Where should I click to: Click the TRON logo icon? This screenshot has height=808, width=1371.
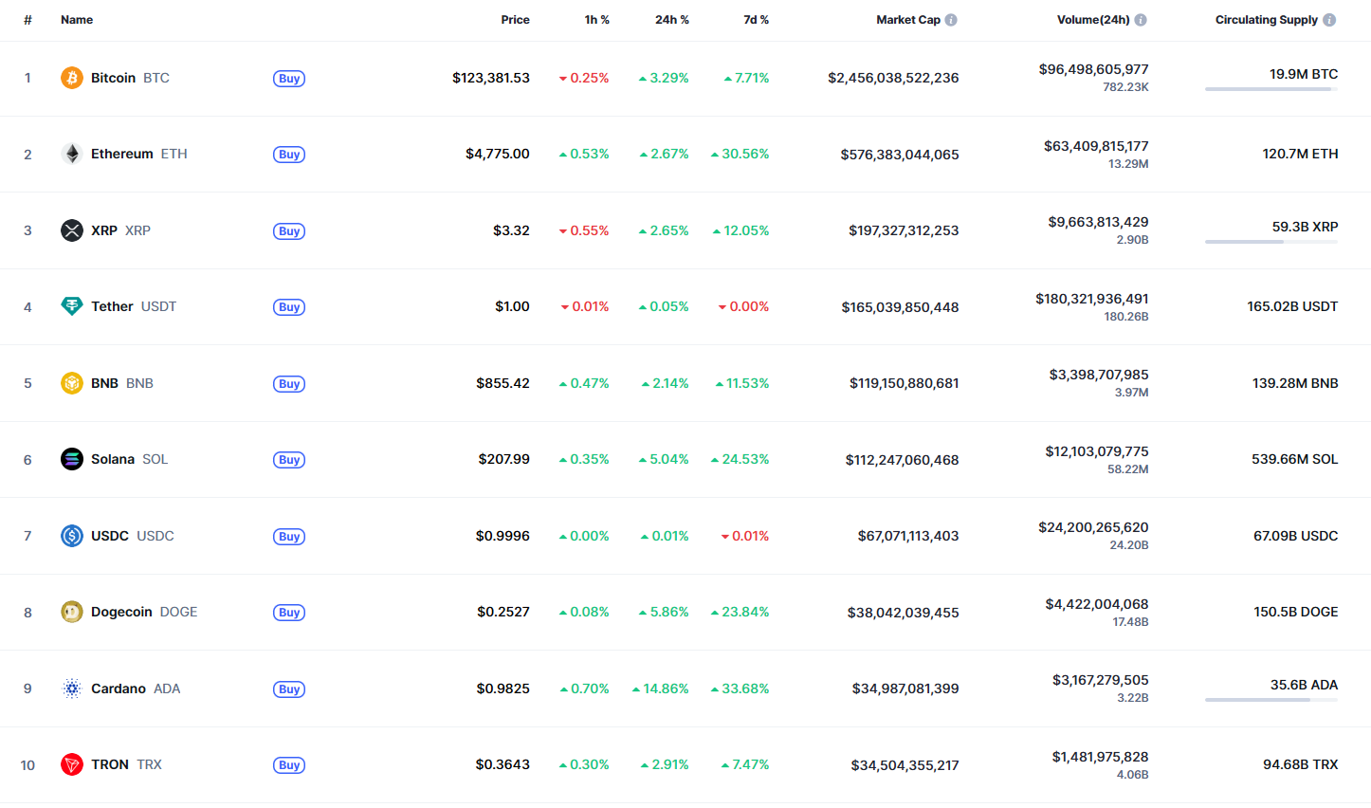pos(72,764)
